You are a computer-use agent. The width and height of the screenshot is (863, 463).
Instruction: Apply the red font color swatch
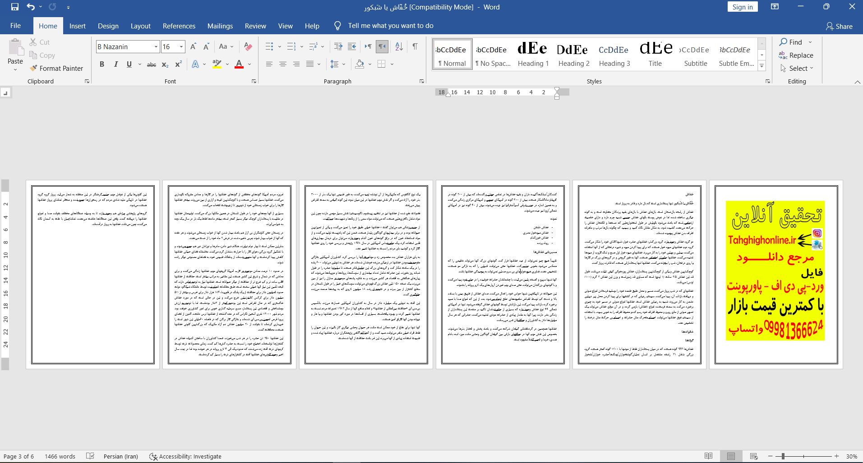(x=239, y=64)
